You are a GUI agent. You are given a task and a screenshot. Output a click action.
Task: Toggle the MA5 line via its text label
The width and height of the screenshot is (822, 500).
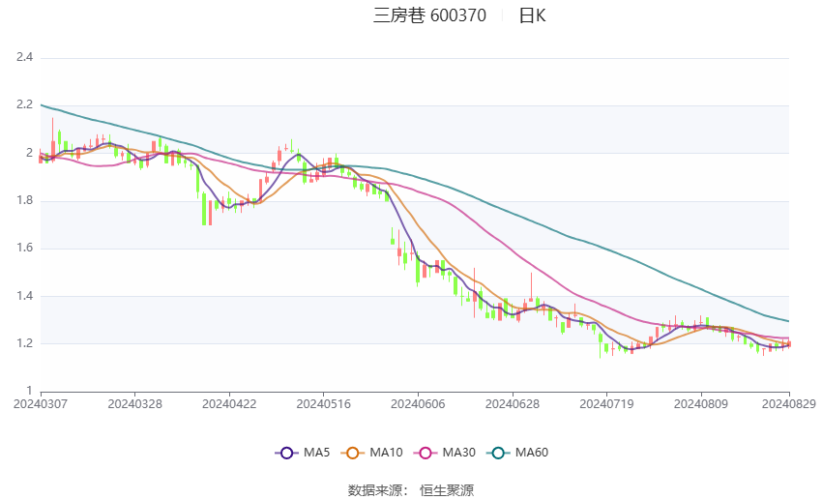point(318,453)
